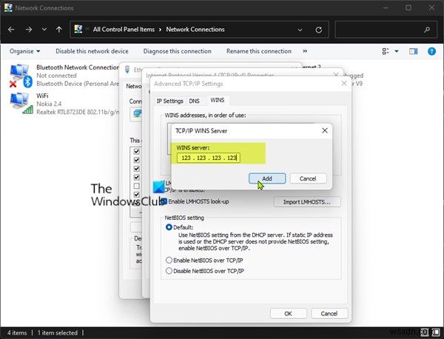Expand the address bar history dropdown
This screenshot has height=339, width=444.
pyautogui.click(x=301, y=30)
